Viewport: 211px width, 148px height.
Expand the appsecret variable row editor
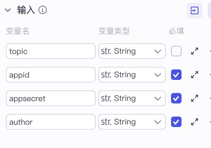pos(195,99)
